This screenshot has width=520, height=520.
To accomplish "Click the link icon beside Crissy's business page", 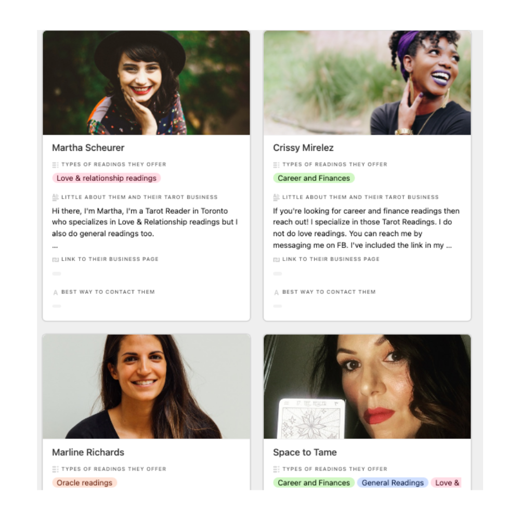I will point(276,259).
